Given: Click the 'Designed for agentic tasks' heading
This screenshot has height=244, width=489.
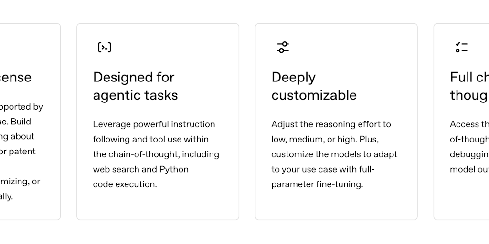Looking at the screenshot, I should click(x=135, y=86).
